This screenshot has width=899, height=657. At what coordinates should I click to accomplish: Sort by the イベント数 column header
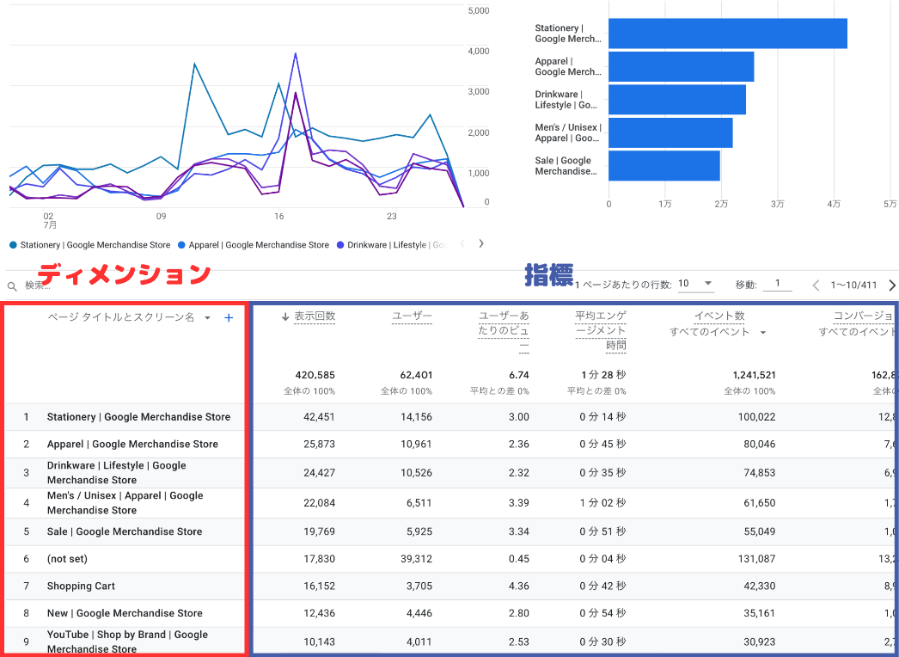tap(719, 316)
